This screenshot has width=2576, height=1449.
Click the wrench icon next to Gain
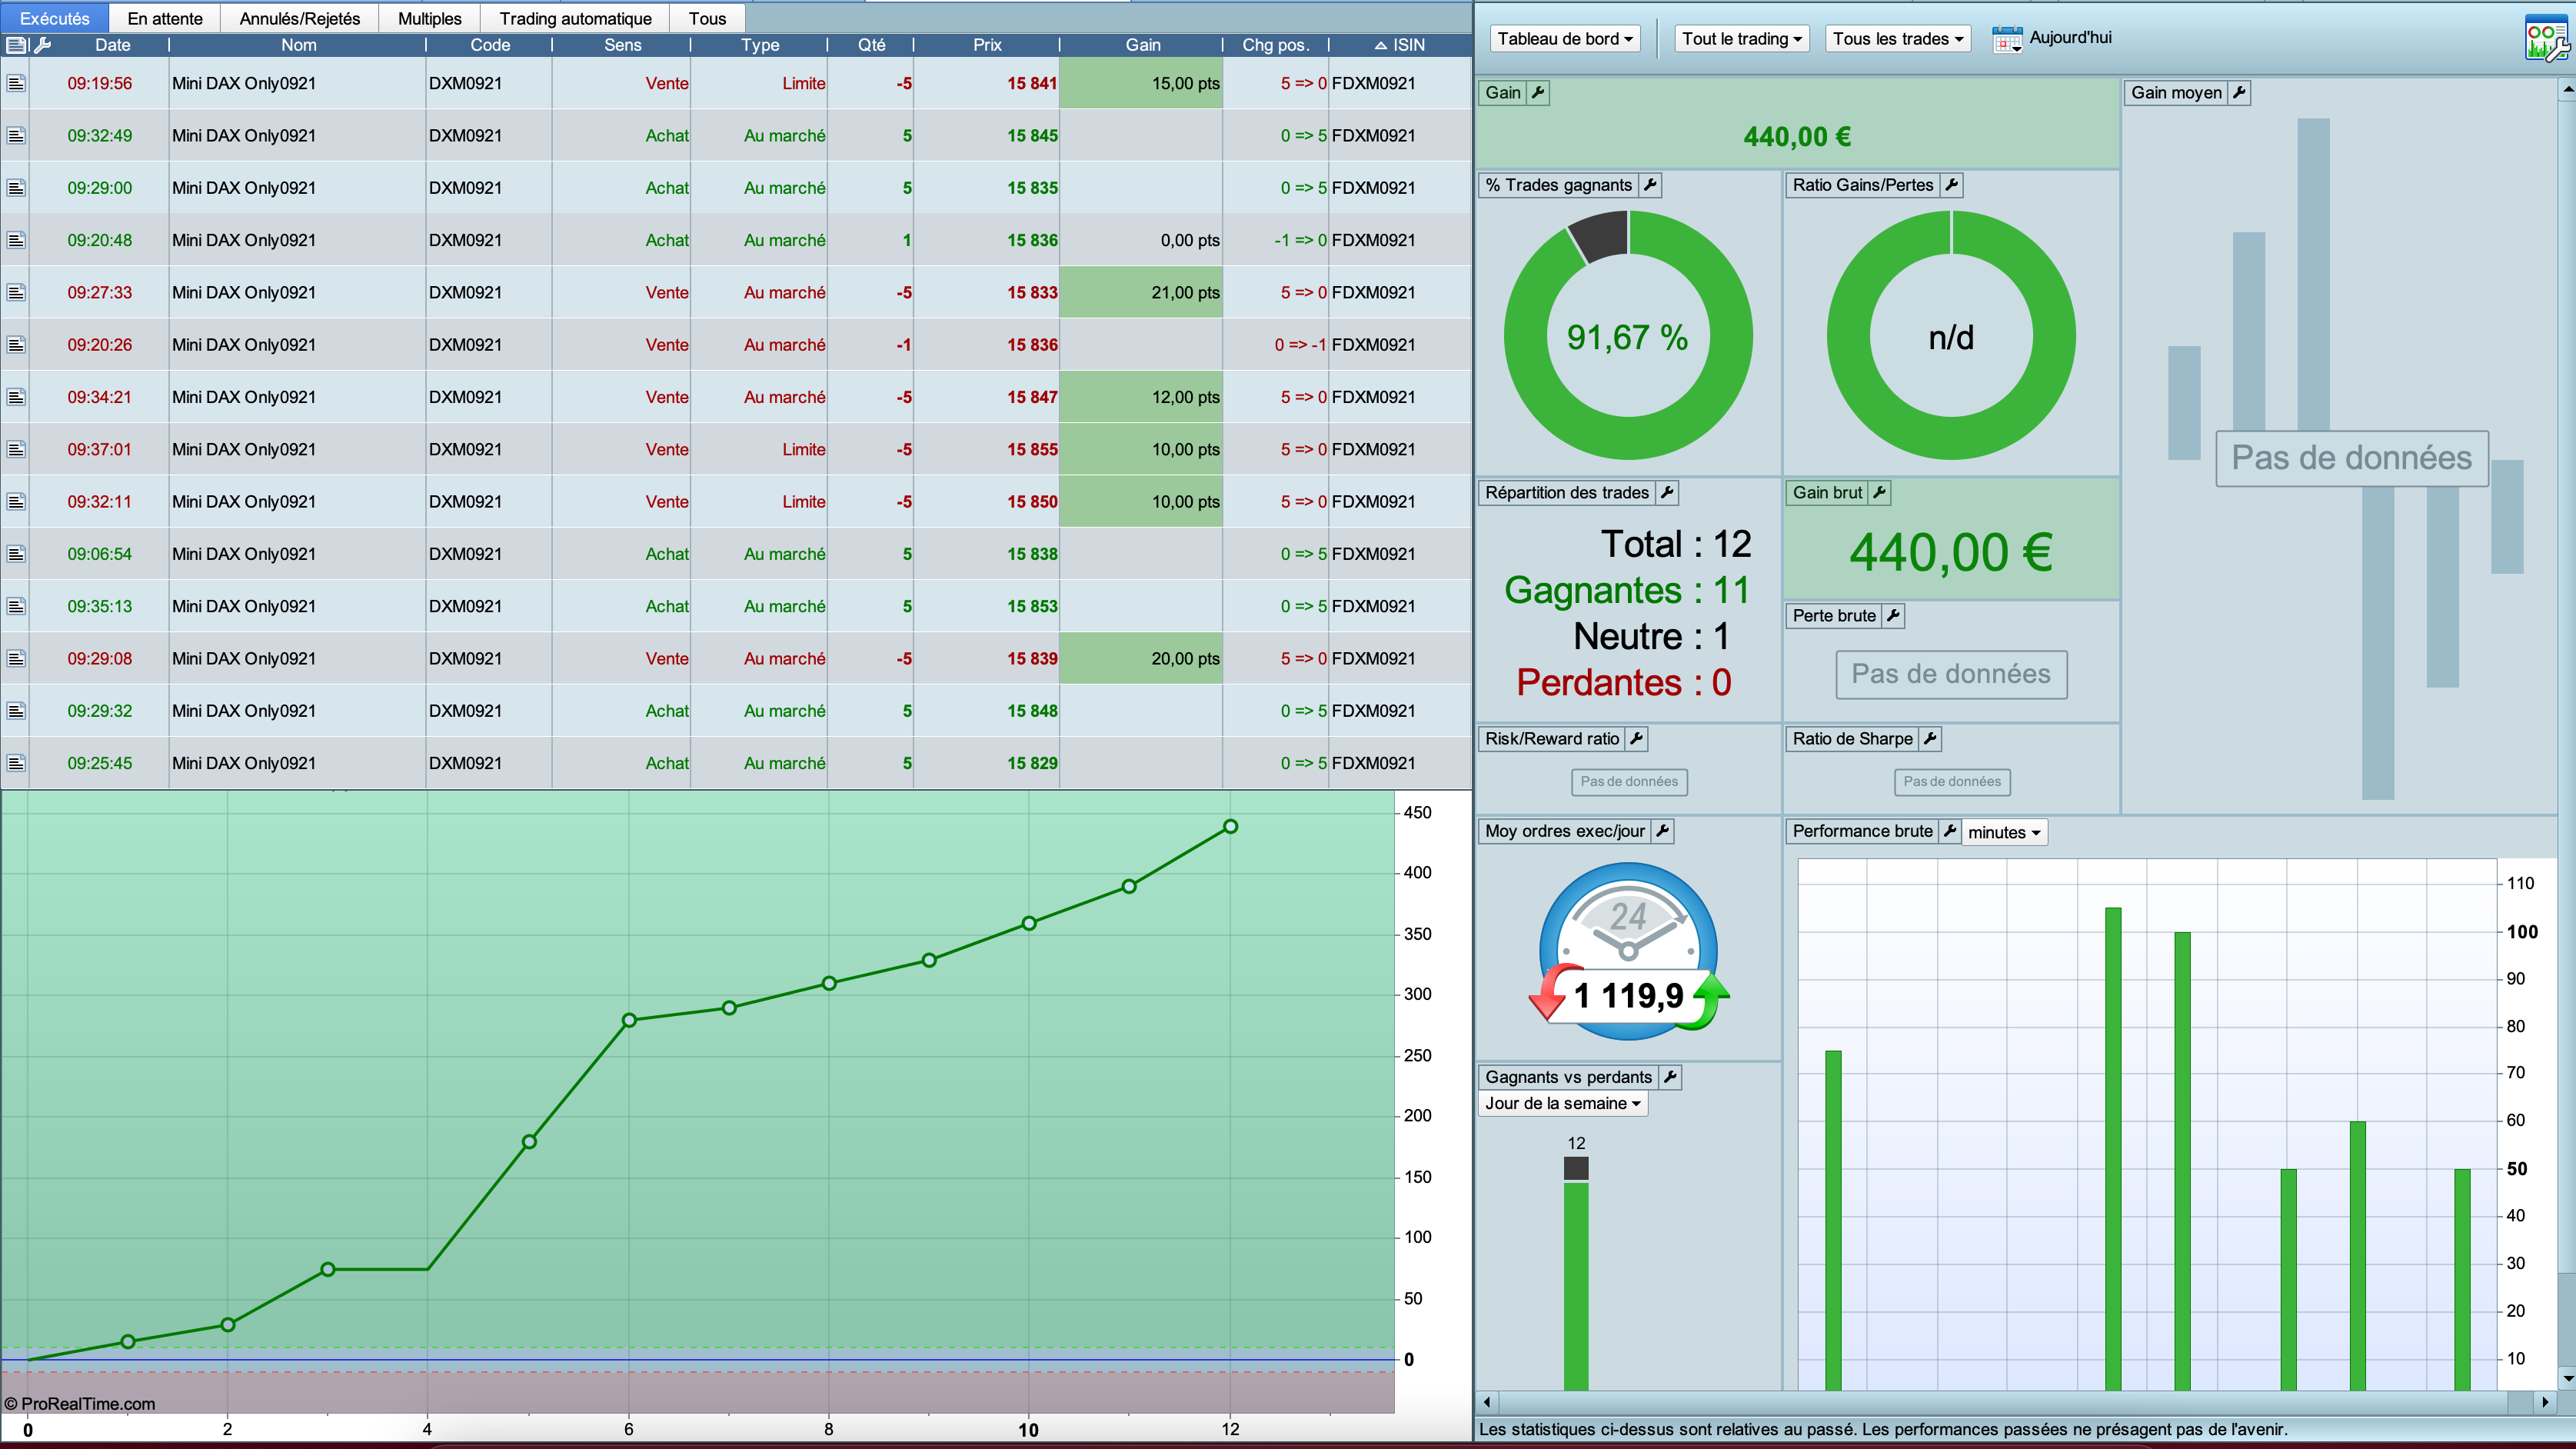click(x=1538, y=93)
